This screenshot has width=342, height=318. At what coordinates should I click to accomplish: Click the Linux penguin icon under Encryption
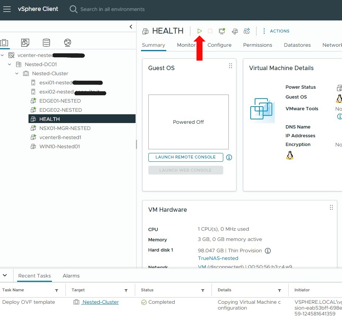[x=290, y=155]
